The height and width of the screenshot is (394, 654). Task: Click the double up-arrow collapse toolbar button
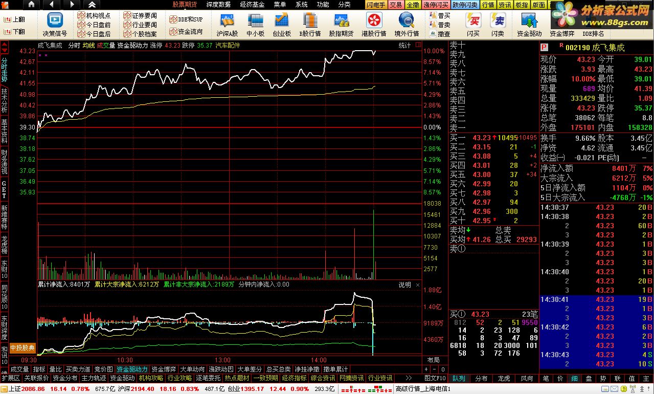[93, 5]
